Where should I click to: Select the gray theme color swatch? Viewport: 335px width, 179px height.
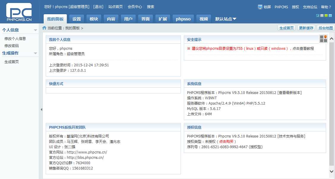tap(322, 15)
